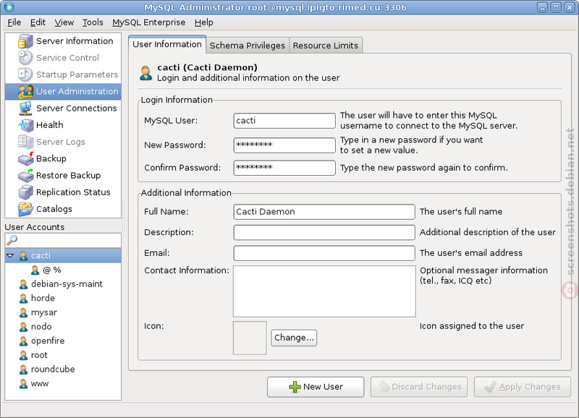Screen dimensions: 579x418
Task: Click the Startup Parameters icon
Action: tap(25, 74)
